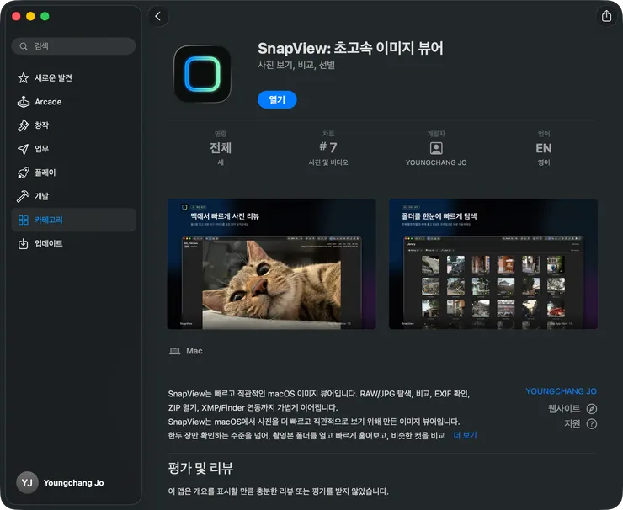Screen dimensions: 623x510
Task: Click the share icon at top right
Action: pos(605,16)
